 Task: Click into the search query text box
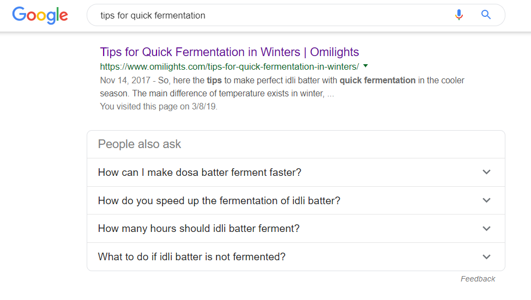tap(273, 15)
